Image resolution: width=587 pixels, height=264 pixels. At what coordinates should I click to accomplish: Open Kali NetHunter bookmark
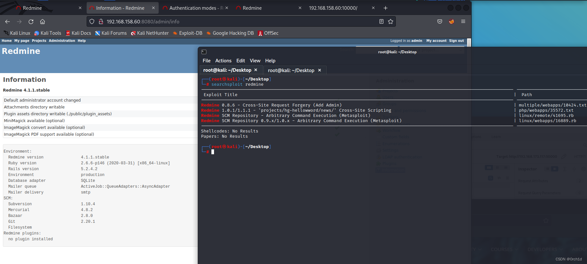(x=150, y=33)
